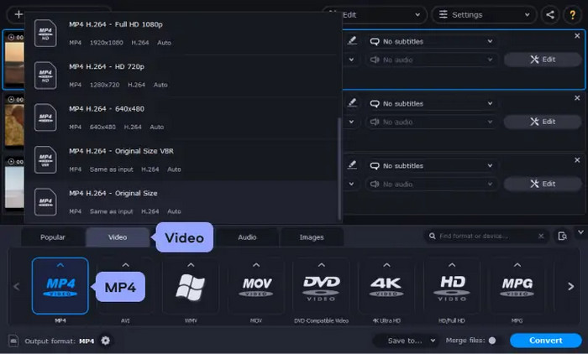Choose MP4 H.264 - Full HD 1080p preset
Image resolution: width=588 pixels, height=354 pixels.
coord(181,34)
